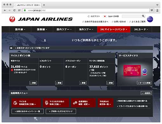Bookmark the page with the heart icon
Viewport: 162px width, 124px height.
(152, 10)
